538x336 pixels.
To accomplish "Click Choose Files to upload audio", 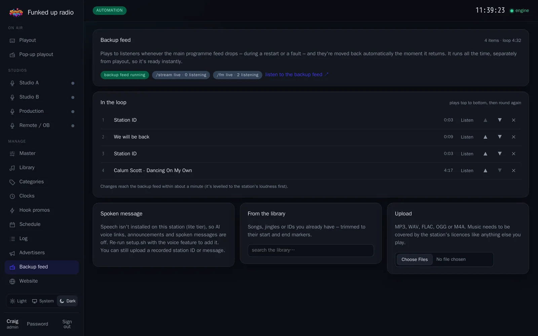I will (x=414, y=259).
